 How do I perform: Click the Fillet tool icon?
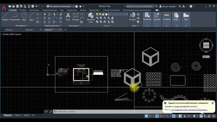(x=54, y=18)
